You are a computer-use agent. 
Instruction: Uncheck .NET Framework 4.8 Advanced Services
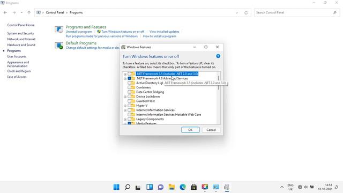pos(129,78)
